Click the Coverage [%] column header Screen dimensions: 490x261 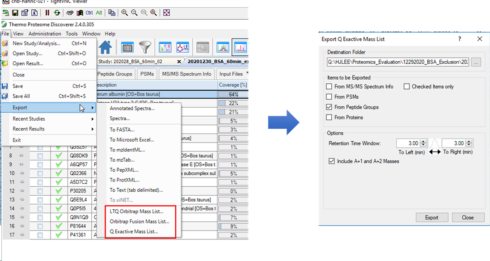pos(233,85)
